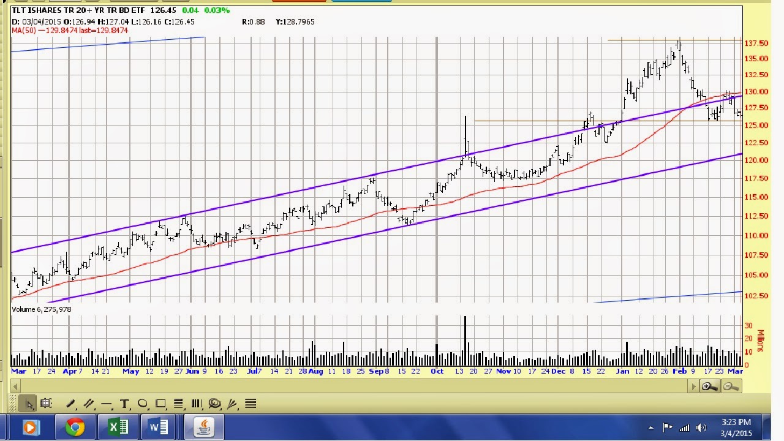
Task: Select the ellipse drawing tool
Action: click(x=143, y=404)
